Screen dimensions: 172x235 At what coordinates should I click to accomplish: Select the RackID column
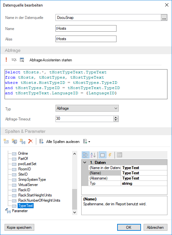pyautogui.click(x=24, y=190)
